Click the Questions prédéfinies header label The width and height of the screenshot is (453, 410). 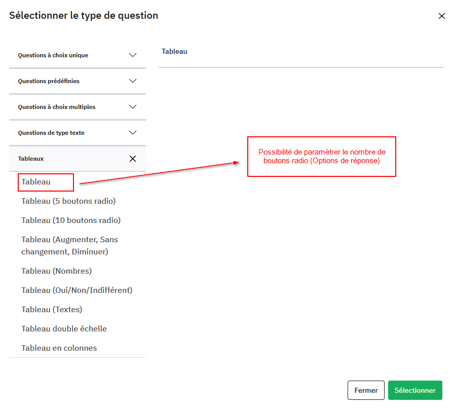[x=49, y=81]
